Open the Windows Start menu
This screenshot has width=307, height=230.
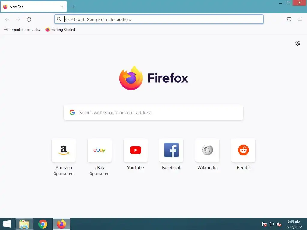coord(7,224)
